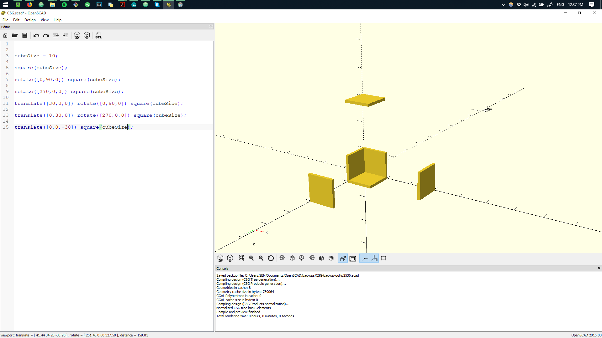Viewport: 602px width, 338px height.
Task: Click the translate([0,0,-30]) code line
Action: [x=74, y=127]
